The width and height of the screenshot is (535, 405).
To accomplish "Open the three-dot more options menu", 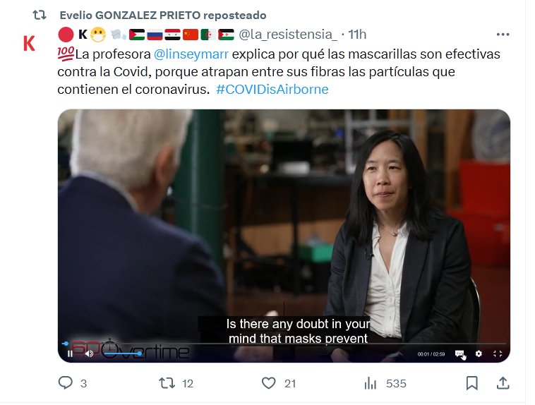I will pyautogui.click(x=503, y=35).
